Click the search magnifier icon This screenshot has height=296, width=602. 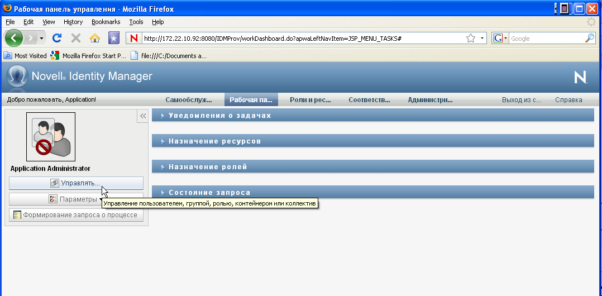click(590, 38)
